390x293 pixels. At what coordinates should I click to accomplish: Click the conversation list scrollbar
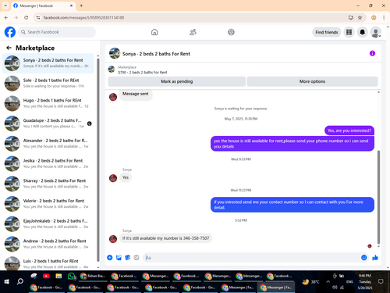pos(98,160)
